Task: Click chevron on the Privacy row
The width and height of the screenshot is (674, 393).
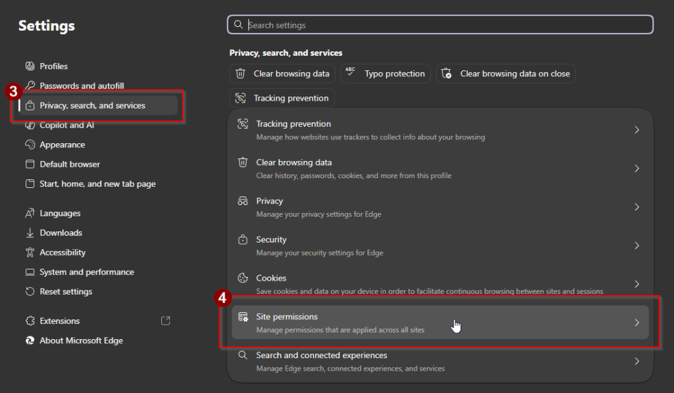Action: [637, 207]
